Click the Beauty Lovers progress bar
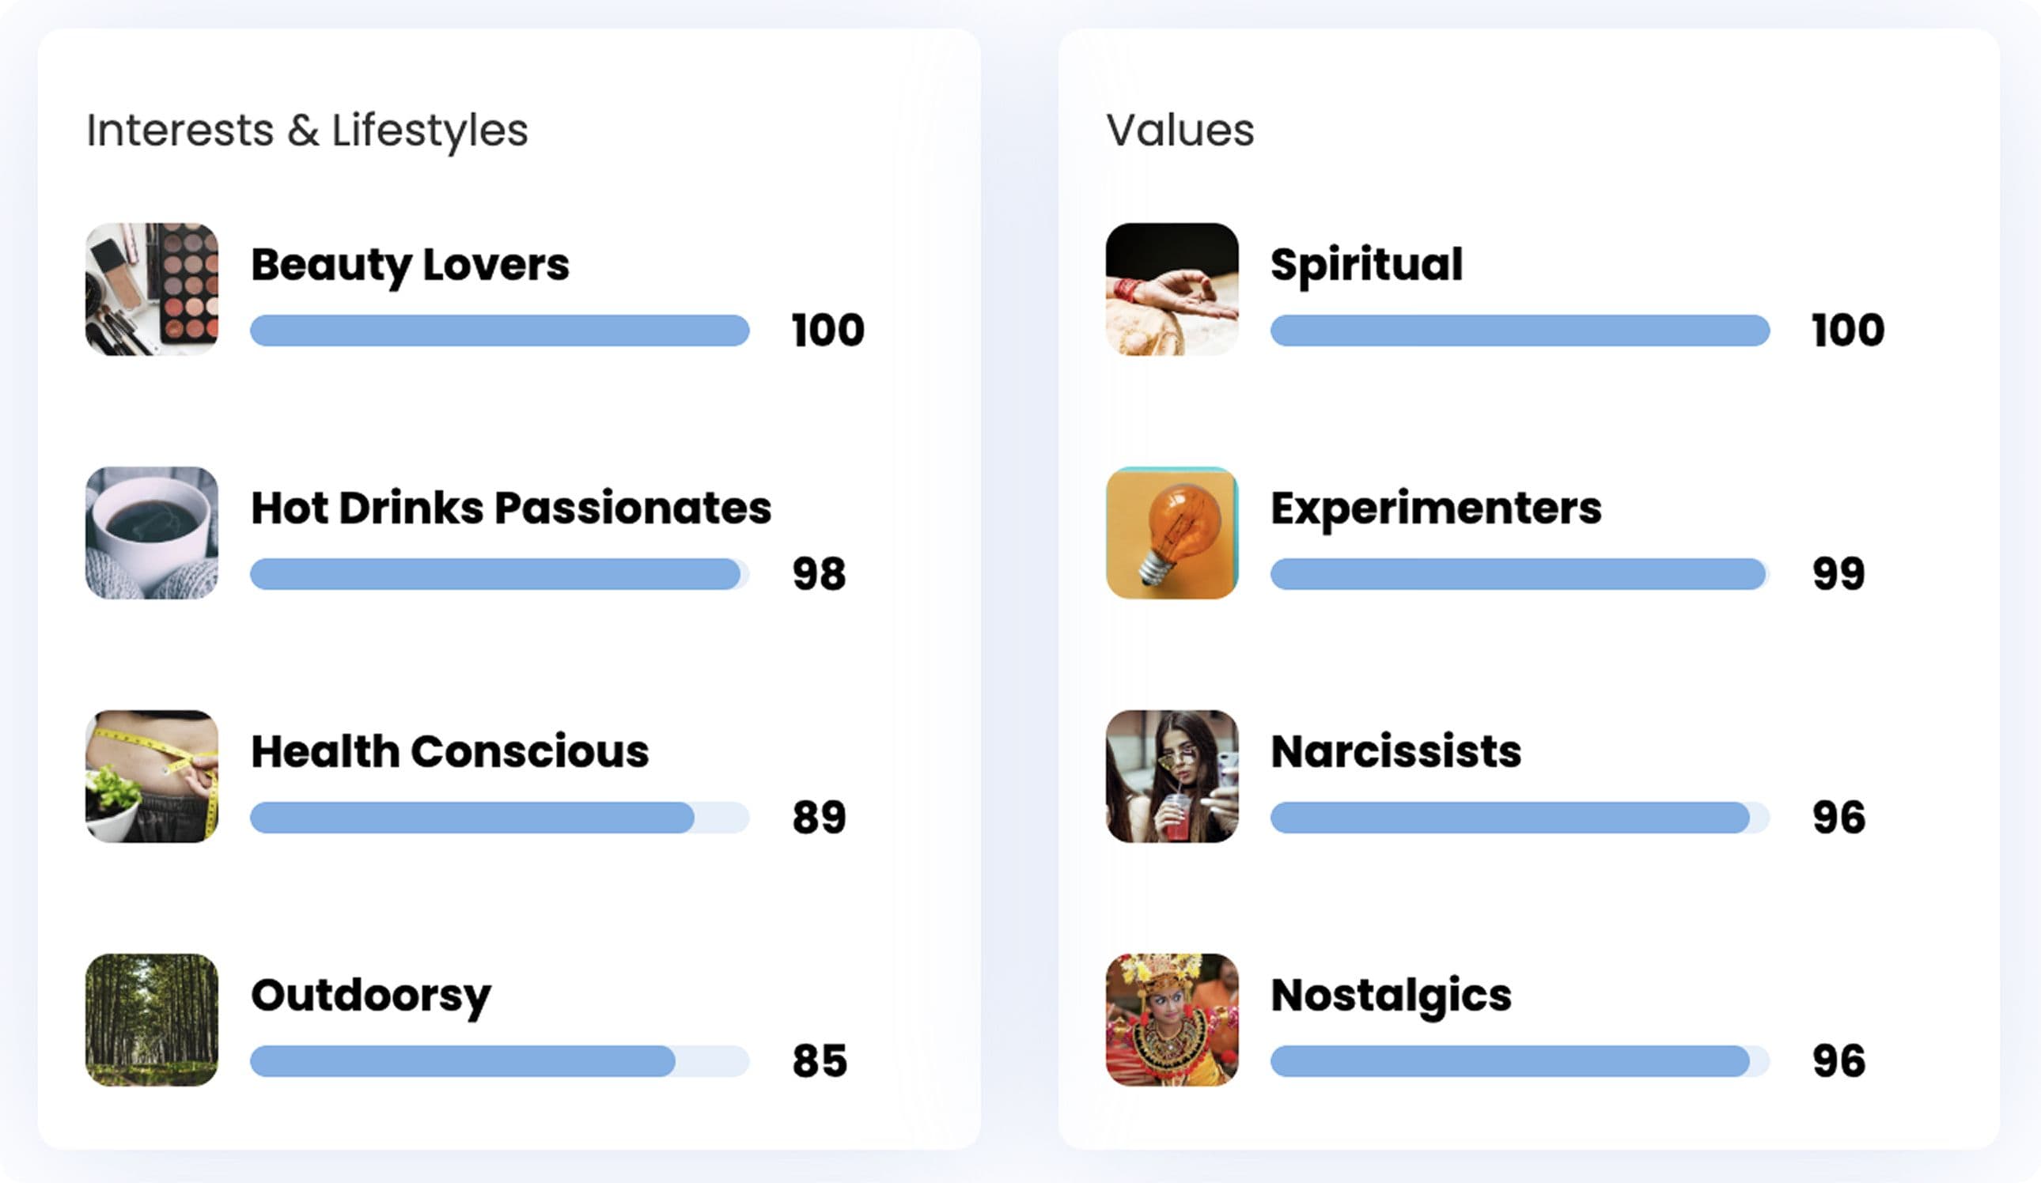The image size is (2041, 1183). pos(500,331)
